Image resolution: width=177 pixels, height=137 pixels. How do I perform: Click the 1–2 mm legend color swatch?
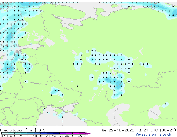pyautogui.click(x=18, y=133)
